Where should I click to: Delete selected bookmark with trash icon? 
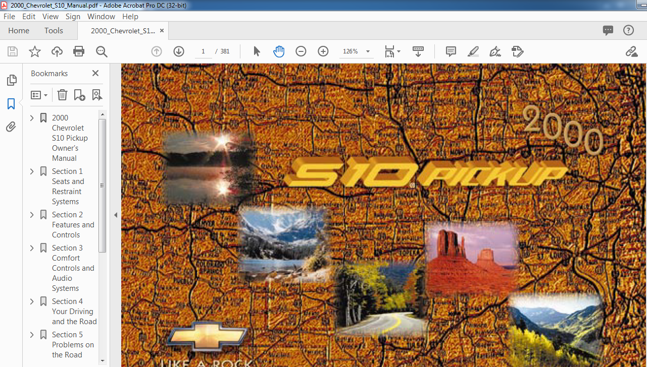[62, 95]
